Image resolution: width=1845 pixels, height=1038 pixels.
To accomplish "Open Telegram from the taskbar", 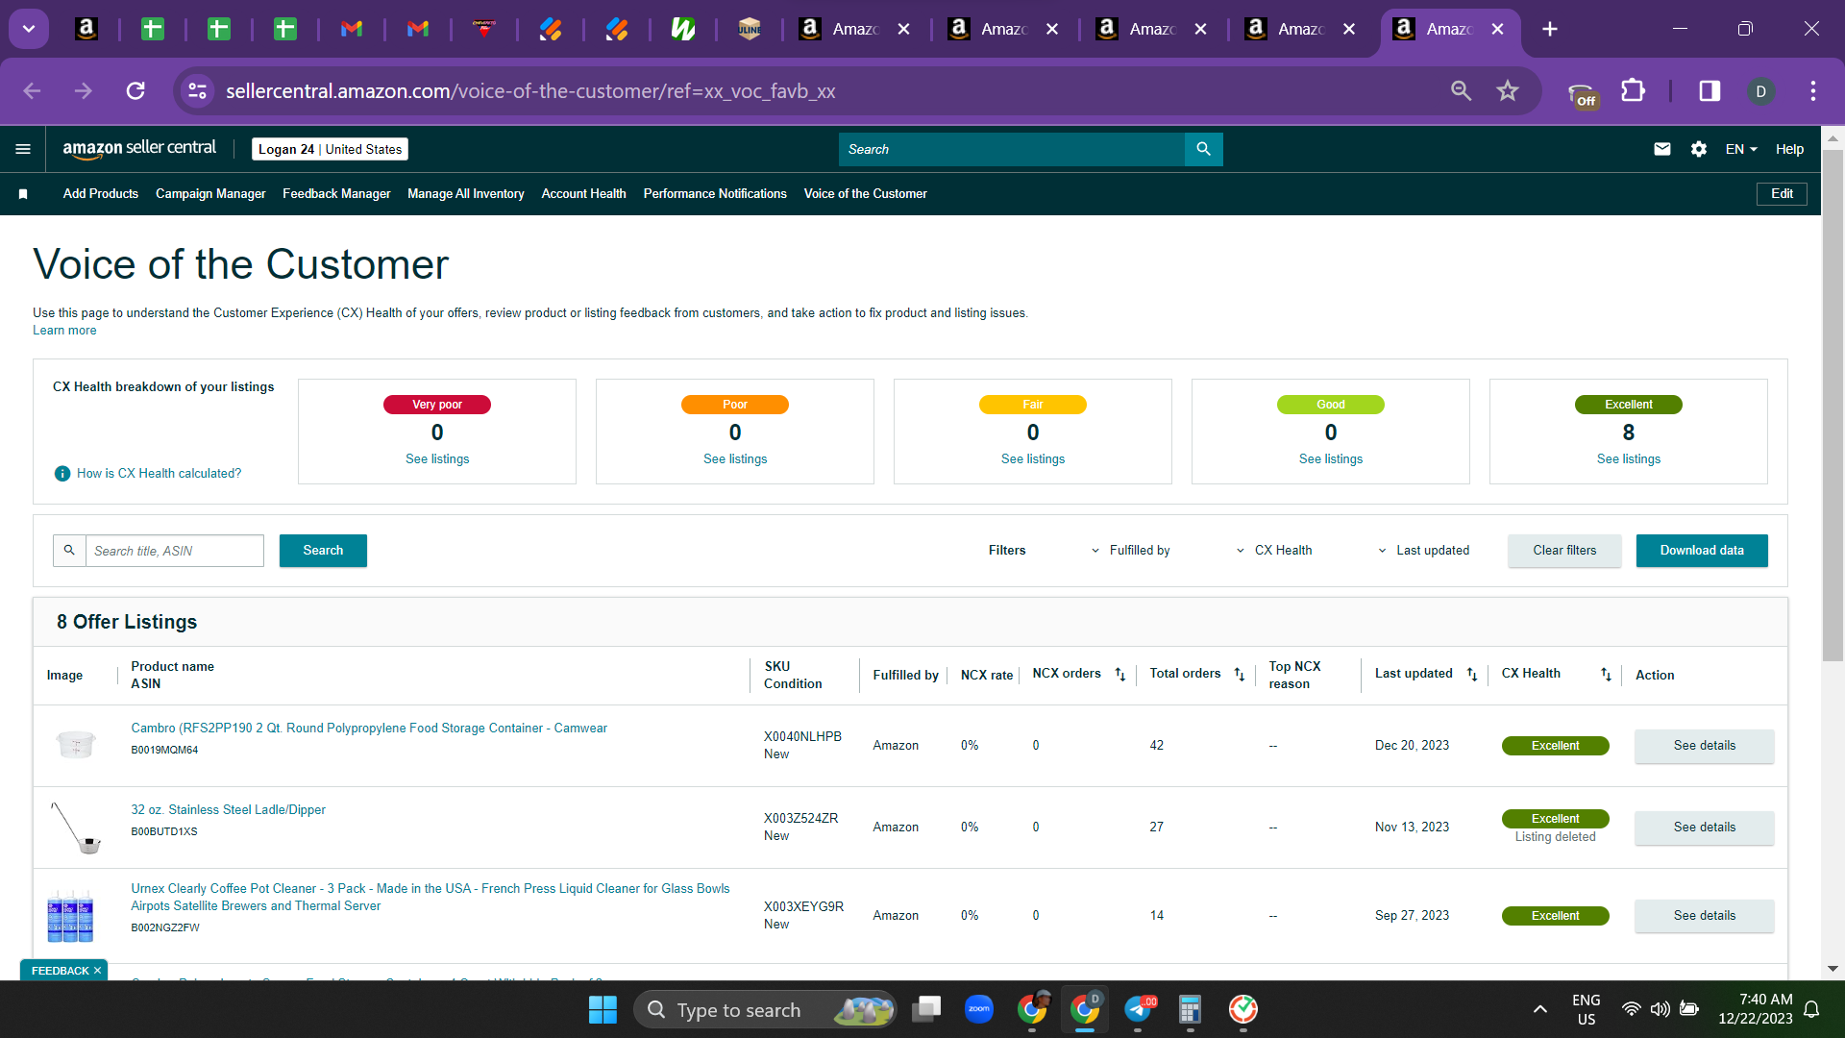I will point(1138,1009).
